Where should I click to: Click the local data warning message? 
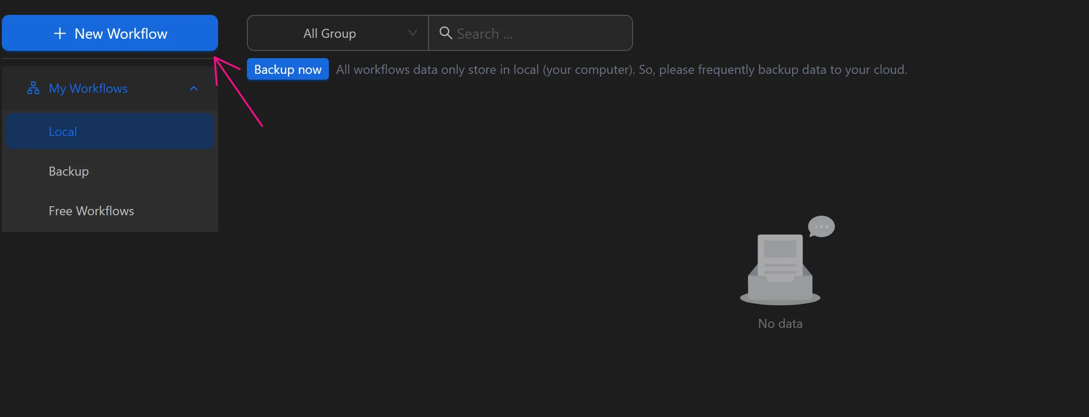(x=621, y=69)
